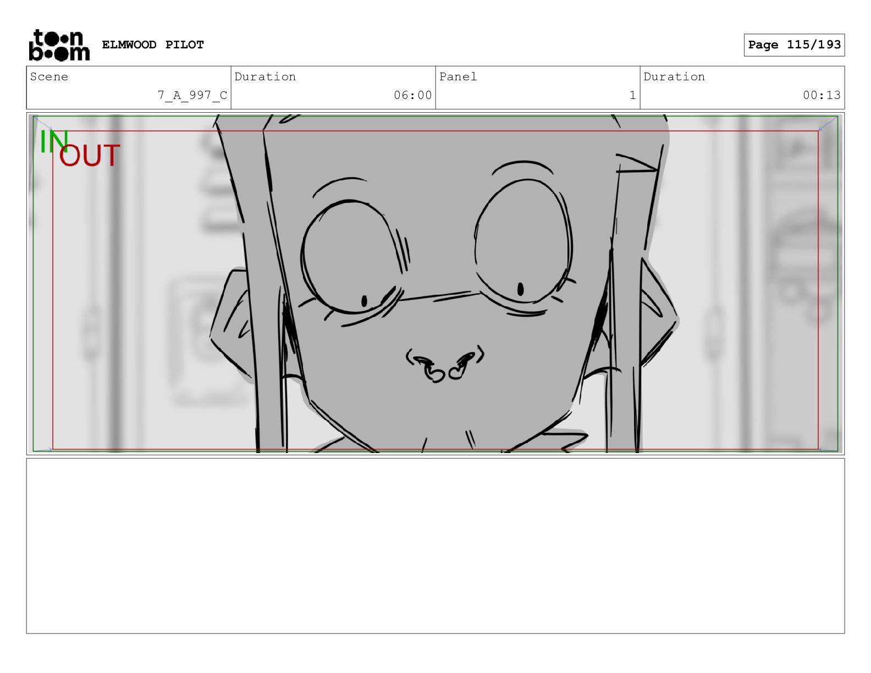Click the Toon Boom logo
Screen dimensions: 871x673
click(59, 45)
